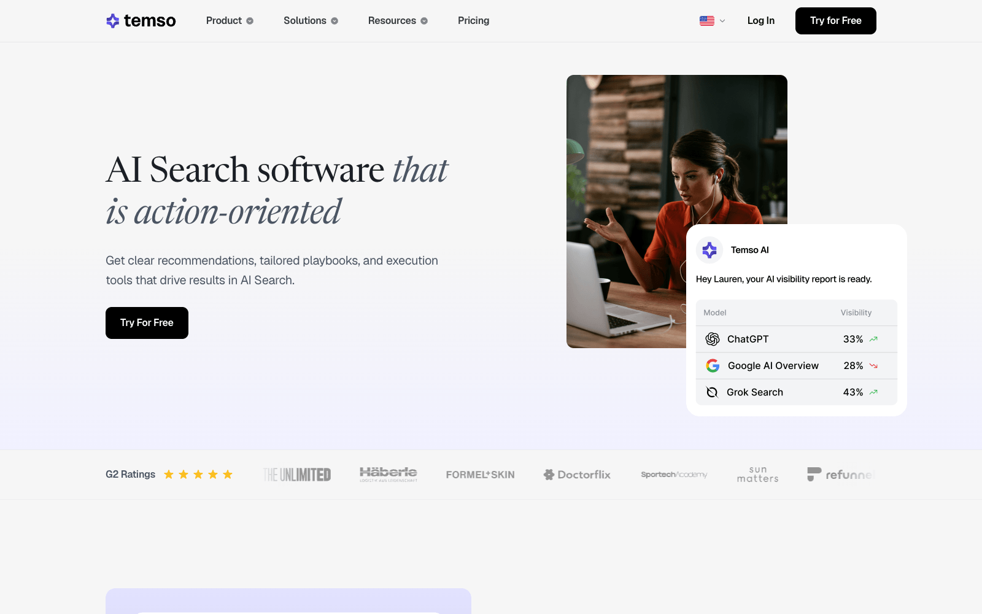
Task: Click the refunnel logo
Action: coord(841,475)
